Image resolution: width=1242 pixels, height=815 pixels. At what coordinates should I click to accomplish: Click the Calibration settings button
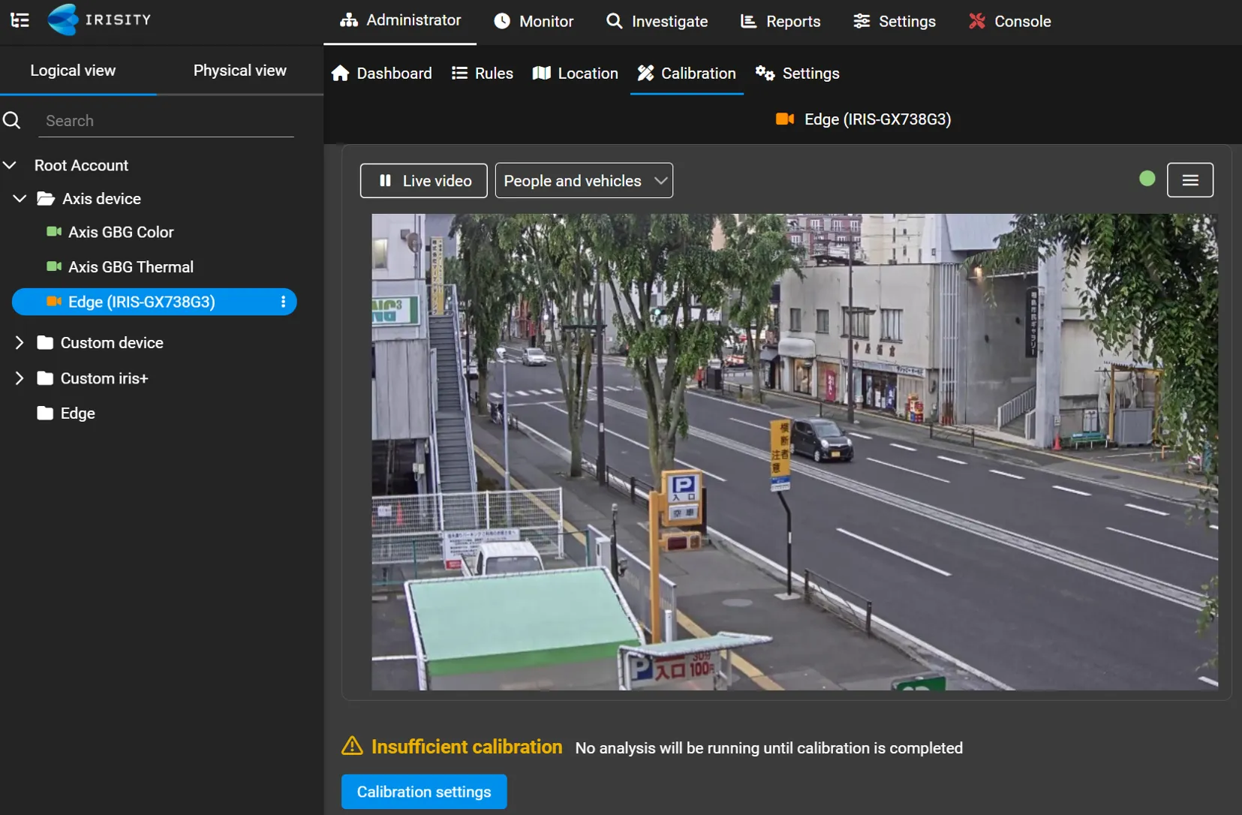(424, 792)
